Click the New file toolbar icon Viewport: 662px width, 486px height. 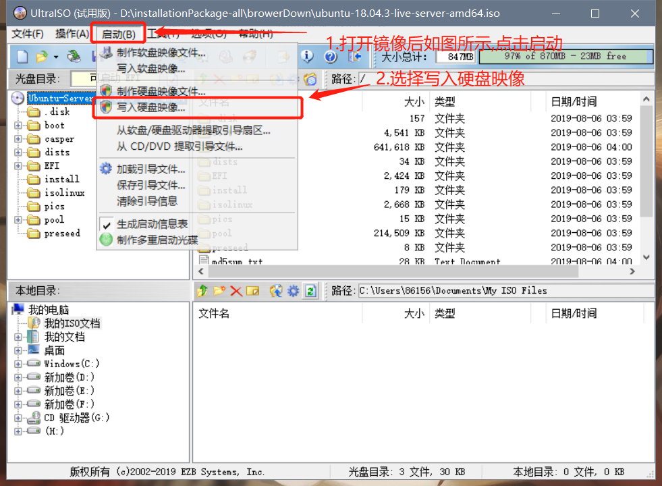(x=22, y=56)
